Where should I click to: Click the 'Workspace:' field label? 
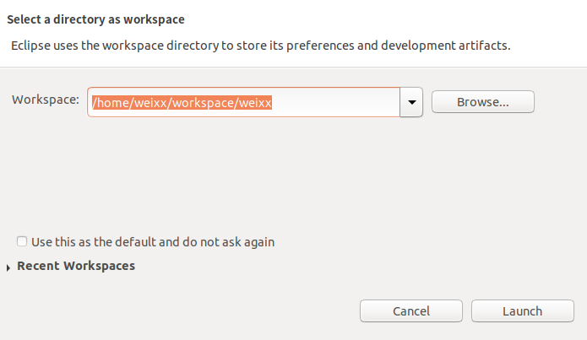[x=46, y=100]
